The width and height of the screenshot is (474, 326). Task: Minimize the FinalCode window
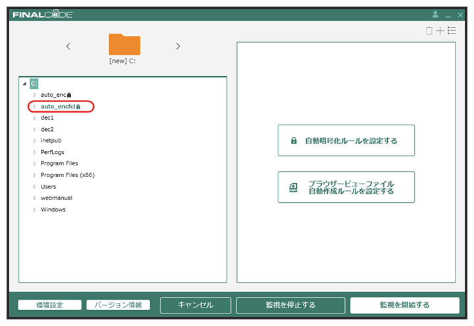click(x=448, y=15)
